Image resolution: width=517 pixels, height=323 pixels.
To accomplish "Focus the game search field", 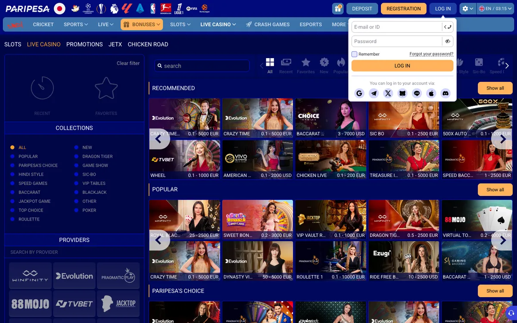I will click(202, 66).
